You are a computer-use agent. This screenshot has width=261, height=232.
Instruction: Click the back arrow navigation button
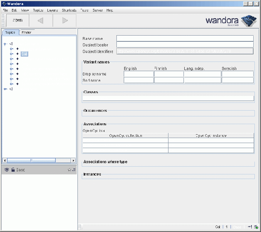pyautogui.click(x=40, y=20)
